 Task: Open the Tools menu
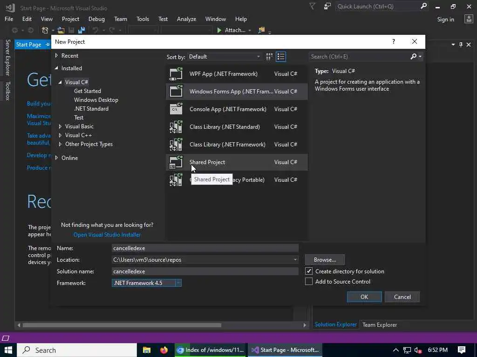(x=143, y=19)
